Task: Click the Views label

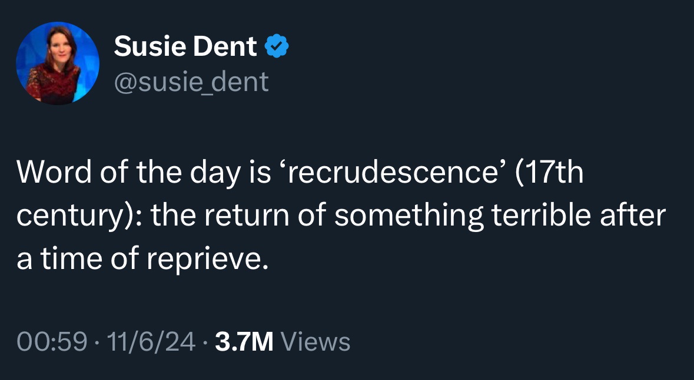Action: tap(316, 342)
